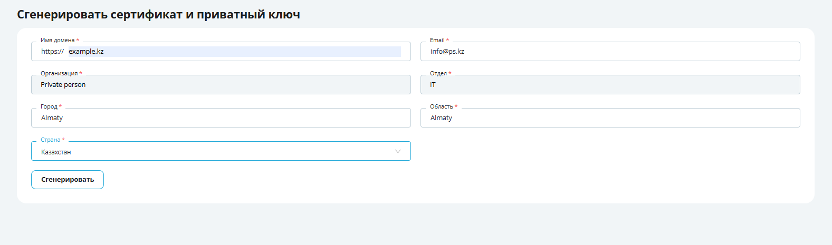
Task: Click the Email field label
Action: (437, 40)
